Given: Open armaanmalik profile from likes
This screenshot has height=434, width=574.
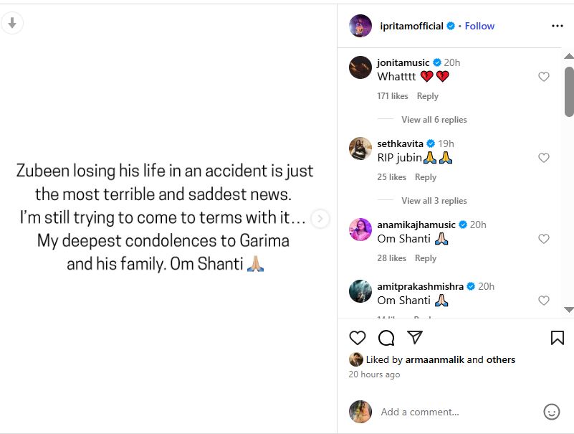Looking at the screenshot, I should pos(434,359).
